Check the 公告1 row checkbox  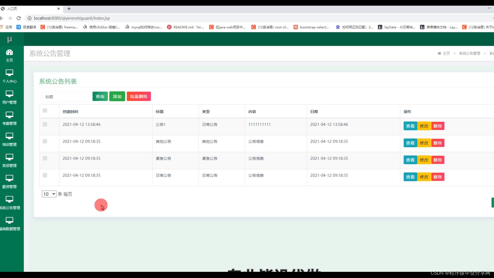point(45,124)
